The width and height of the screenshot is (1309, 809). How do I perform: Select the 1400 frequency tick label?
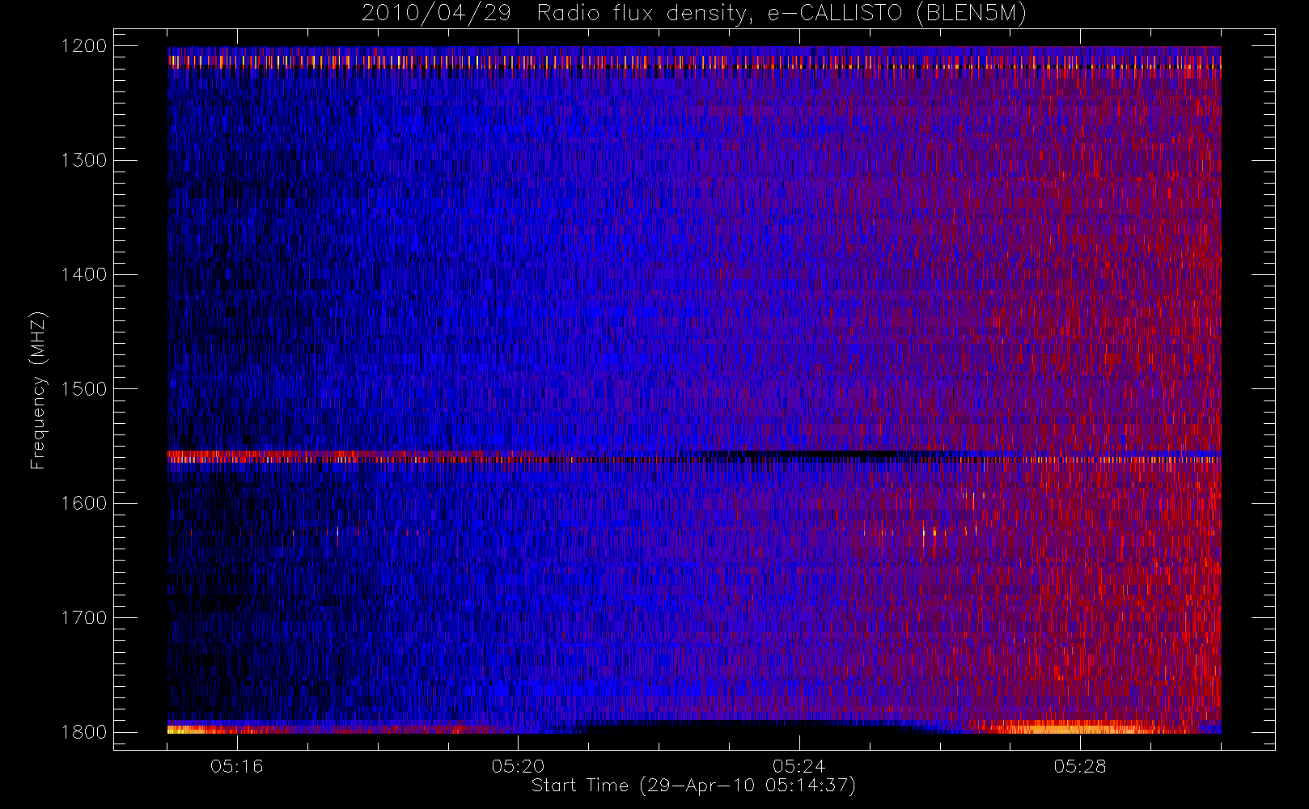[84, 274]
